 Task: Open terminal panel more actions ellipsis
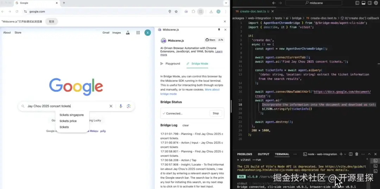pos(363,154)
